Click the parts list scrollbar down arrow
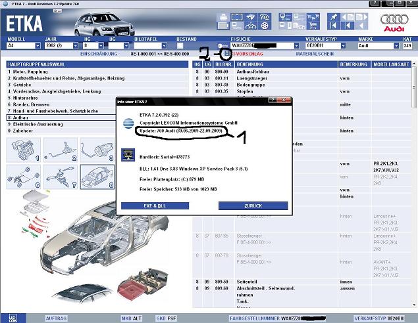This screenshot has height=323, width=418. 414,305
